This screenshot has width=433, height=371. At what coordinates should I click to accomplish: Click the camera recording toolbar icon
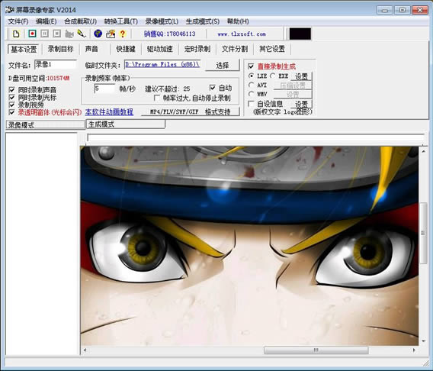point(69,34)
